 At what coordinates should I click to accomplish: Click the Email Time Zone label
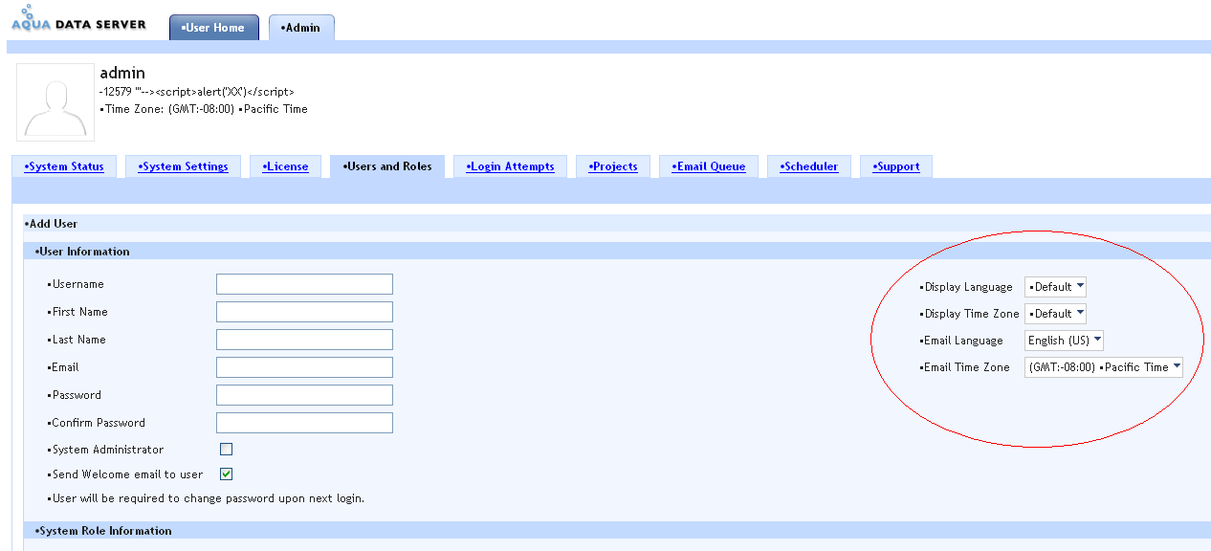(x=965, y=367)
